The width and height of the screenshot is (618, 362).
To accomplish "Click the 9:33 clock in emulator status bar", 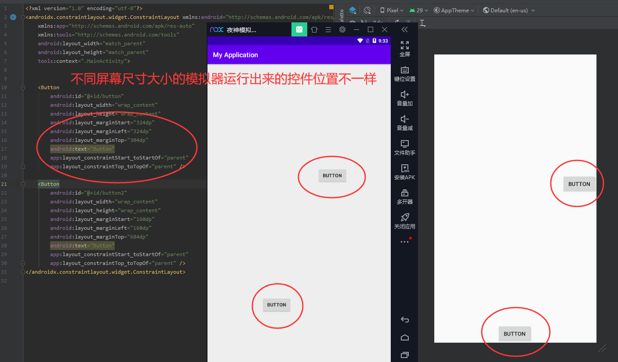I will click(383, 41).
